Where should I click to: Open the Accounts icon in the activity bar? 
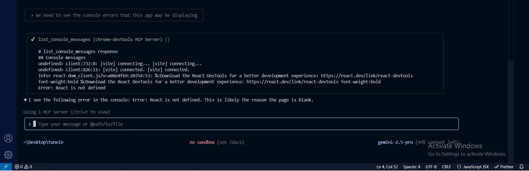point(8,138)
